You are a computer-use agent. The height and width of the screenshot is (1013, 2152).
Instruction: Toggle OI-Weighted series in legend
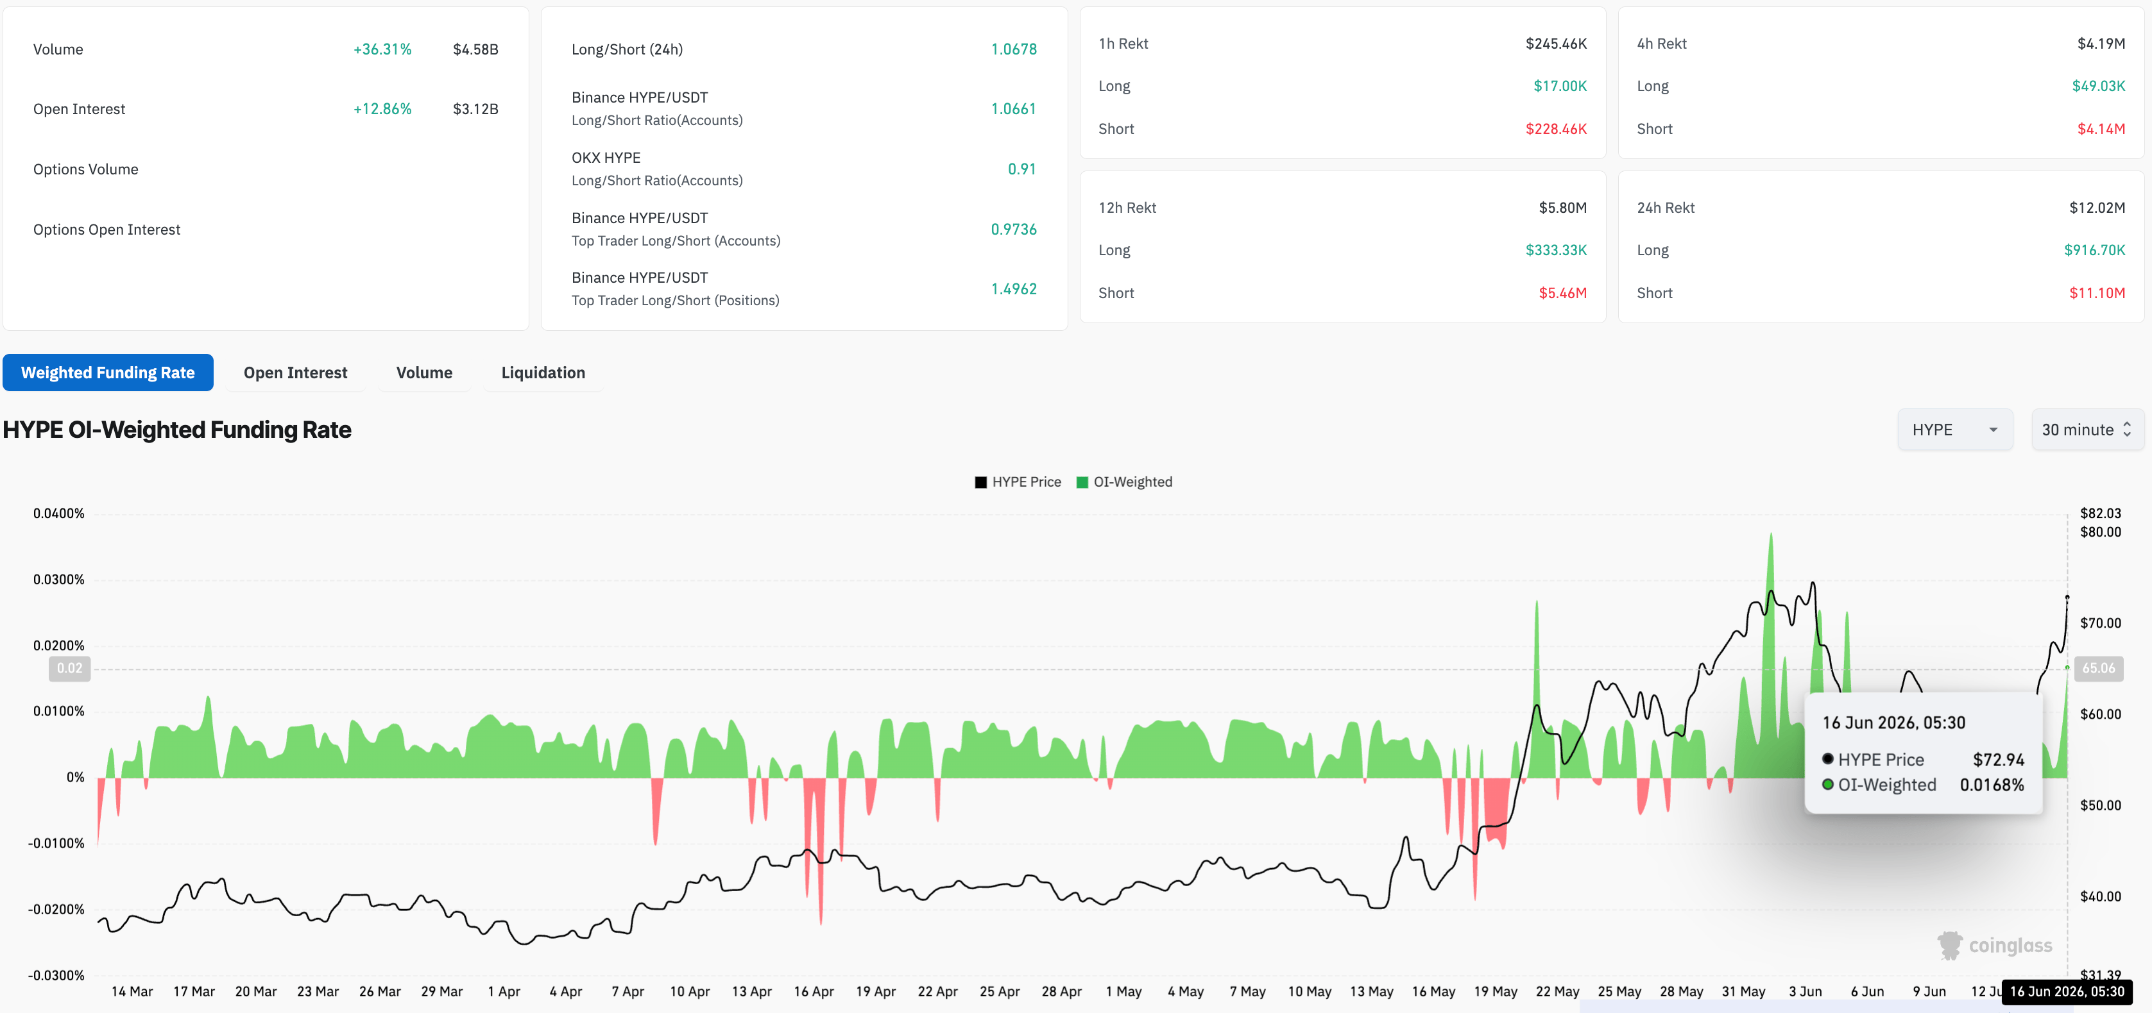[1125, 481]
